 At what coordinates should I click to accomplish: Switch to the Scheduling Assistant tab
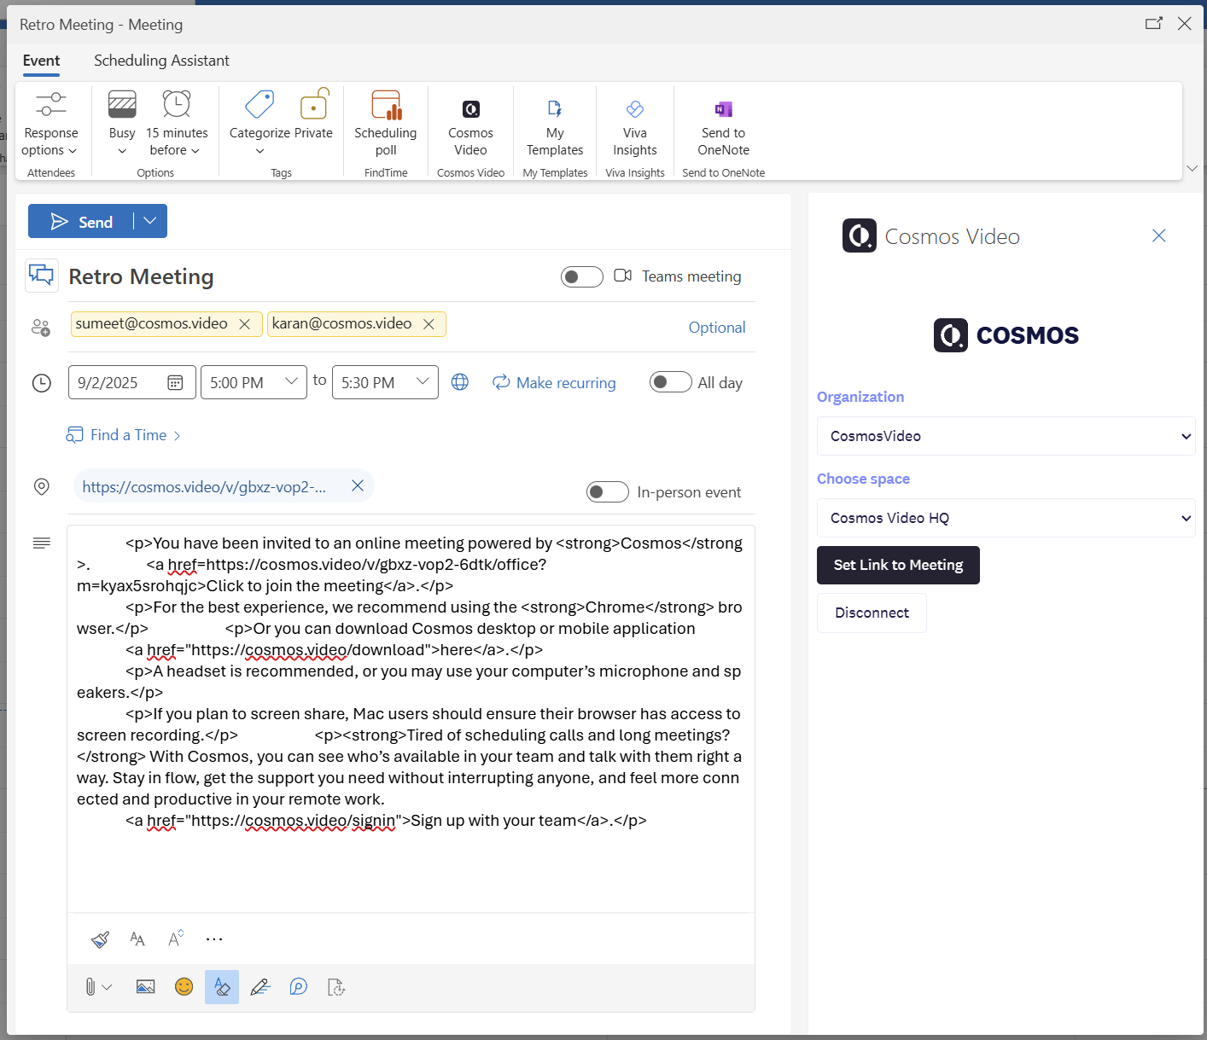161,61
